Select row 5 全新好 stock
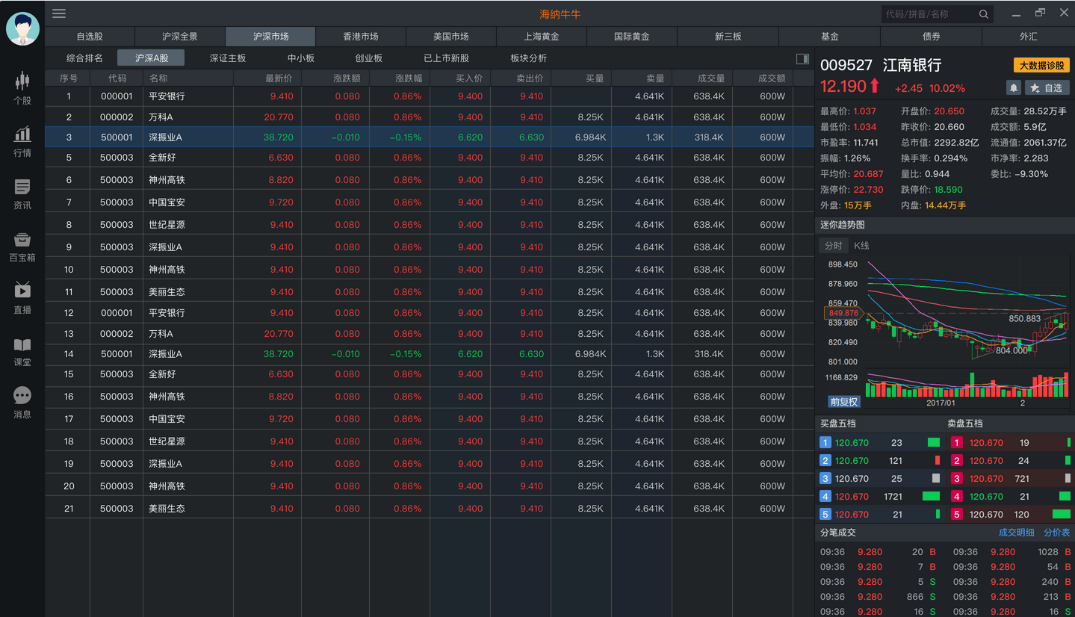 click(430, 158)
